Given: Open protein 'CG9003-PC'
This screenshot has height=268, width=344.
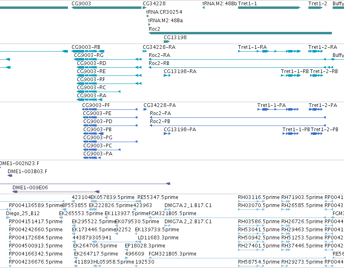Looking at the screenshot, I should pos(98,146).
